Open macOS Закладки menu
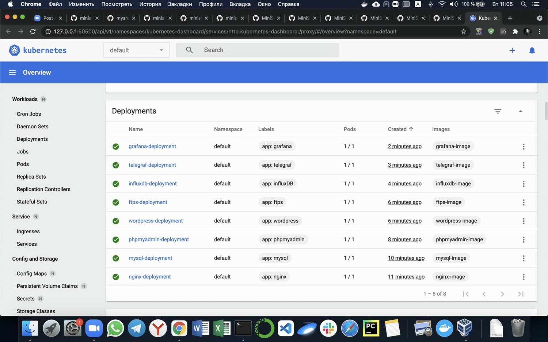The width and height of the screenshot is (548, 342). pyautogui.click(x=180, y=4)
